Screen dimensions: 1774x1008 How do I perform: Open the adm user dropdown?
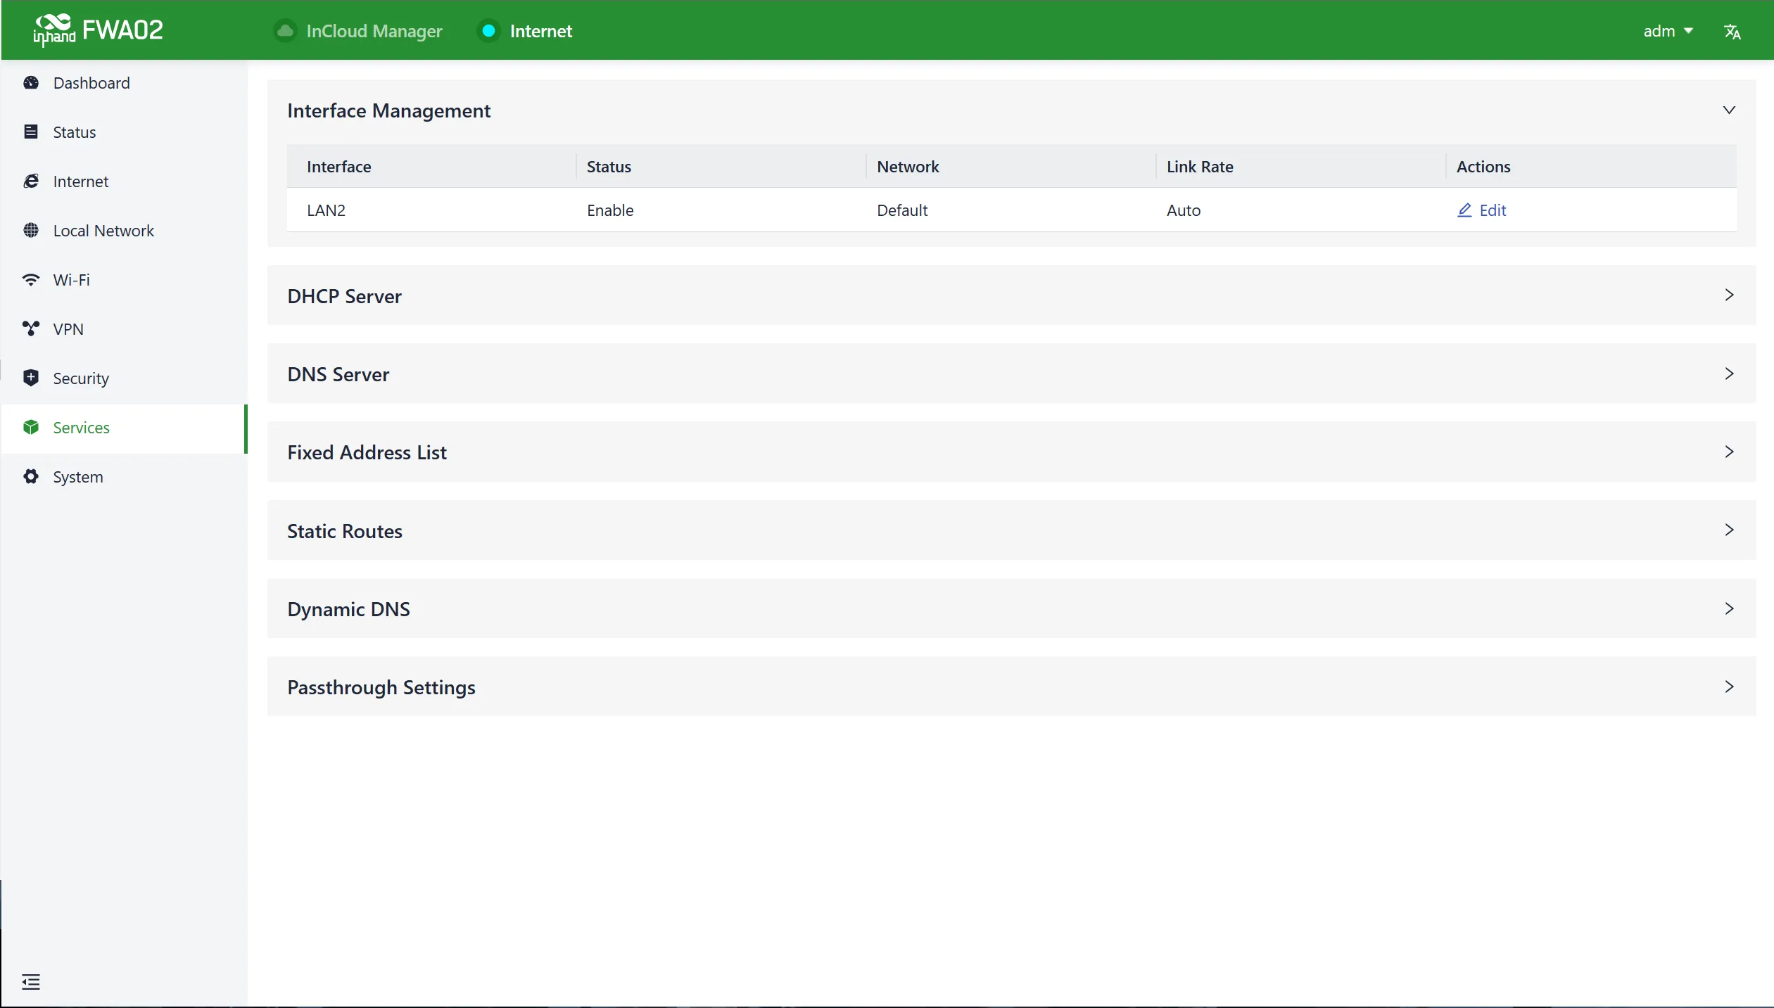(x=1668, y=31)
